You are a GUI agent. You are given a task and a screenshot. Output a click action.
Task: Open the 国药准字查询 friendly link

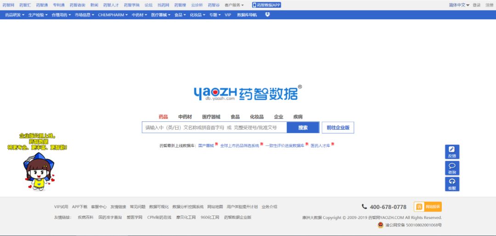click(110, 217)
